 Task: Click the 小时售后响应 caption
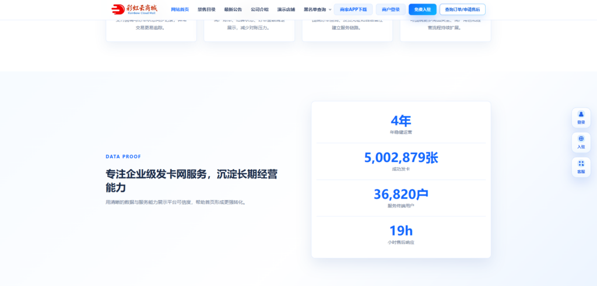click(x=401, y=242)
